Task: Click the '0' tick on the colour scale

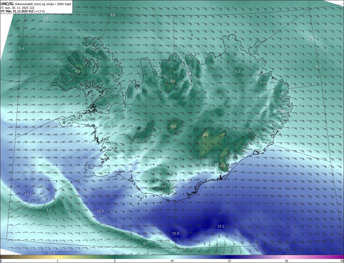Action: pos(1,261)
